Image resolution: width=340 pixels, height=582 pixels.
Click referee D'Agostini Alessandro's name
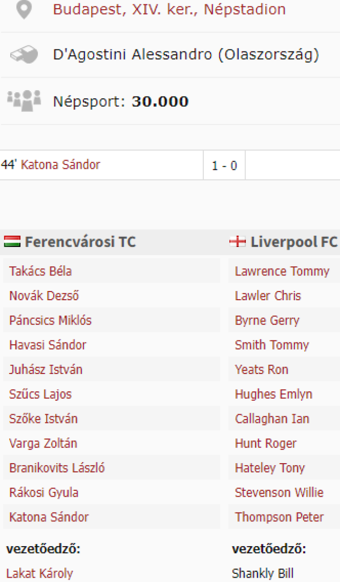(x=186, y=55)
